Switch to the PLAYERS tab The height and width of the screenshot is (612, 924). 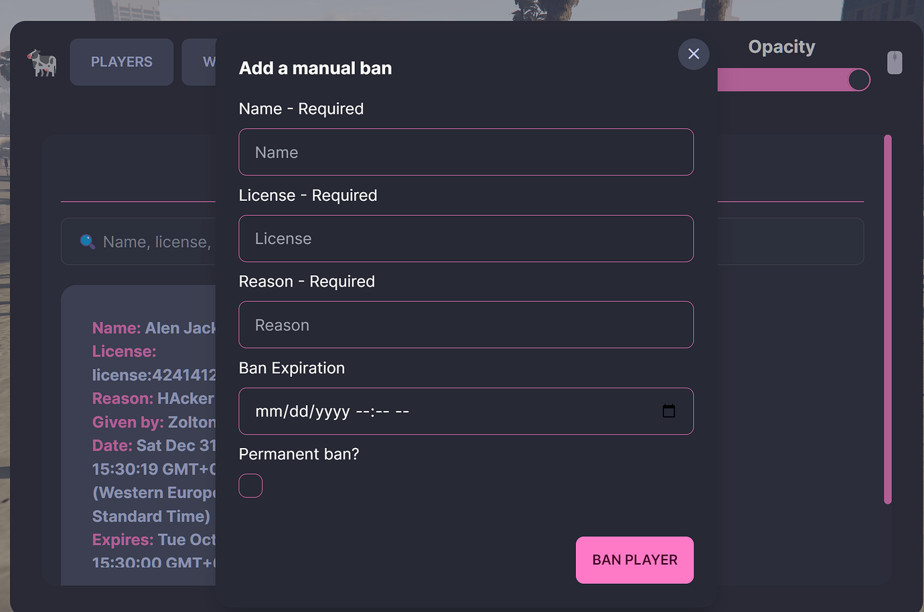pos(121,62)
